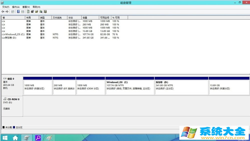Image resolution: width=250 pixels, height=141 pixels.
Task: Open the 帮助(H) menu
Action: 36,7
